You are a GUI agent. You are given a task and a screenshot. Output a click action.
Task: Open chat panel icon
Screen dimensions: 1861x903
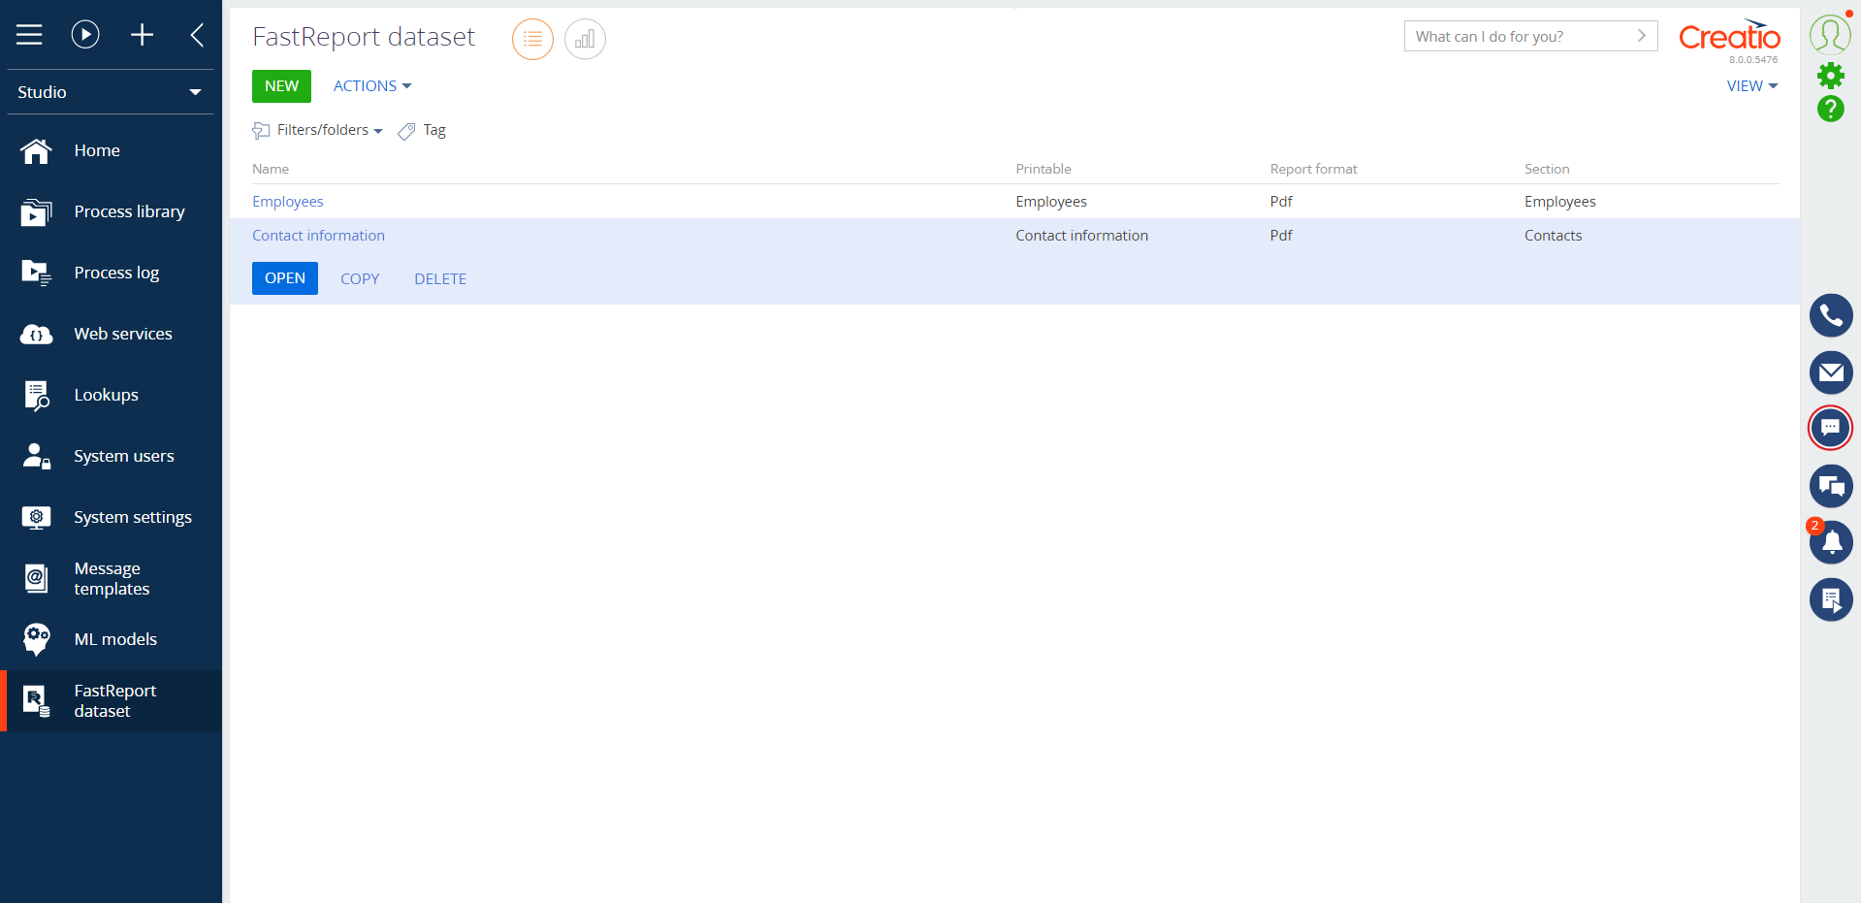coord(1831,429)
